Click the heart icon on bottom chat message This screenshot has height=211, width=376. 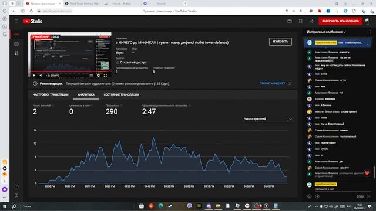(367, 173)
